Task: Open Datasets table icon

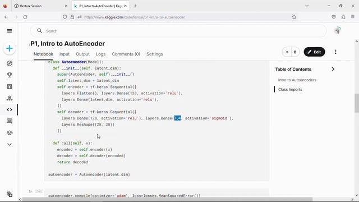Action: 10,86
